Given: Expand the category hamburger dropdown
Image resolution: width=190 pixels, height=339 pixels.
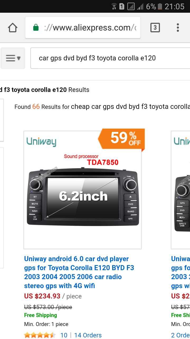Looking at the screenshot, I should tap(13, 58).
